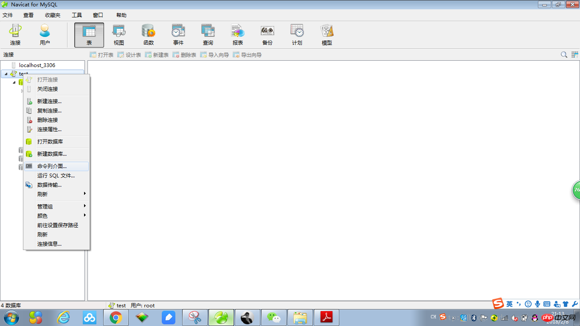Viewport: 580px width, 326px height.
Task: Open the 函数 (Function) section
Action: click(149, 35)
